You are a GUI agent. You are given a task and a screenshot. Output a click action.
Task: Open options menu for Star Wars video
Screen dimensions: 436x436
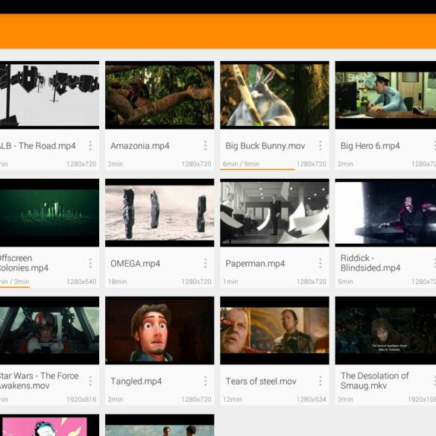click(x=90, y=381)
